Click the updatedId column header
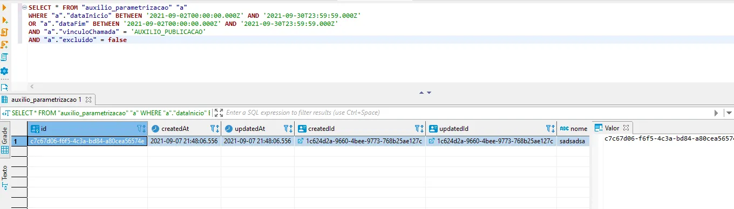 click(x=491, y=129)
